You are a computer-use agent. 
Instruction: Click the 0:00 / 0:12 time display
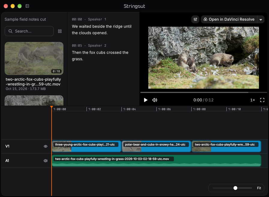(203, 100)
